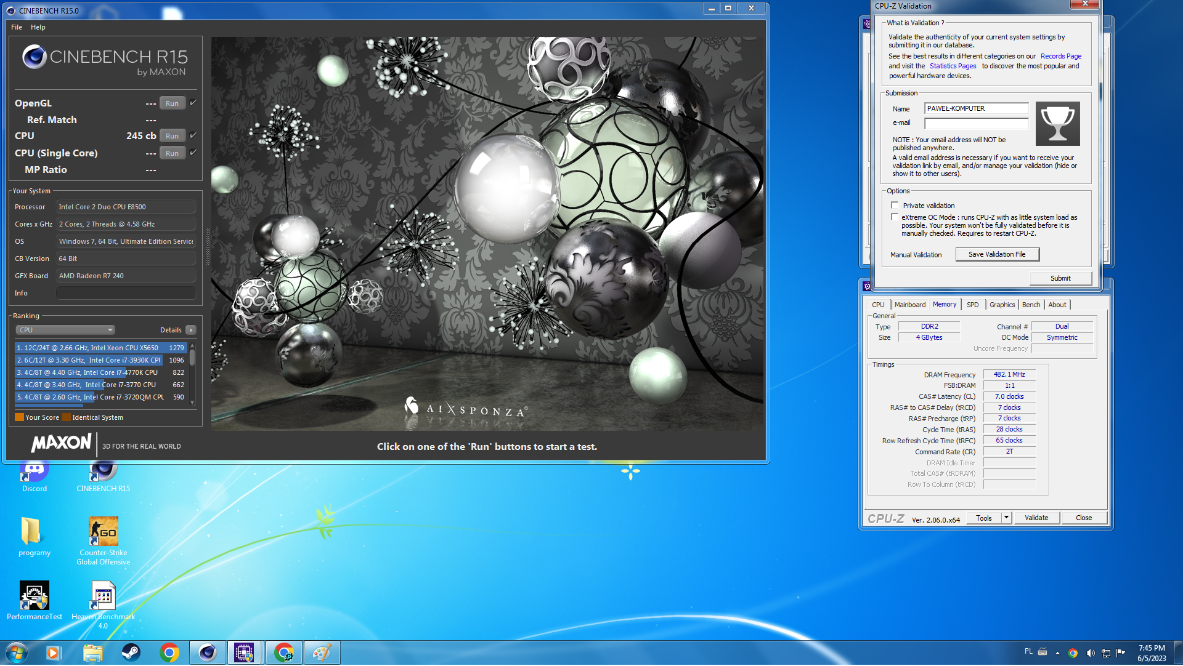The height and width of the screenshot is (666, 1183).
Task: Select ranking row Intel Xeon CPU X5650
Action: tap(101, 348)
